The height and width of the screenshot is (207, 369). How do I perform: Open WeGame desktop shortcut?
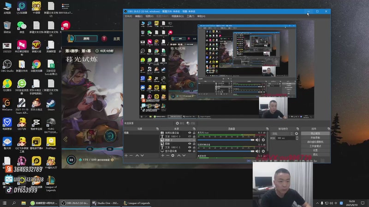point(7,105)
